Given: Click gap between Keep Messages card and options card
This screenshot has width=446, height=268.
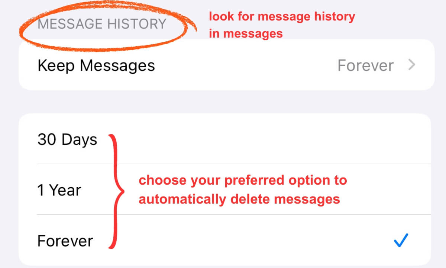Looking at the screenshot, I should point(225,102).
